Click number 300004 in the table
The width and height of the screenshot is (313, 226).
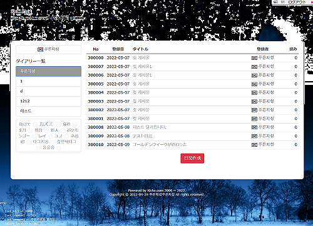[x=96, y=92]
